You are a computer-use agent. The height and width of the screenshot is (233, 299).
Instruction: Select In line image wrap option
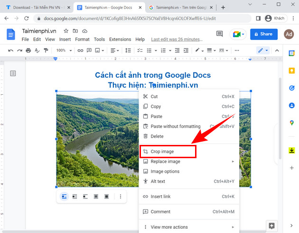click(x=64, y=197)
